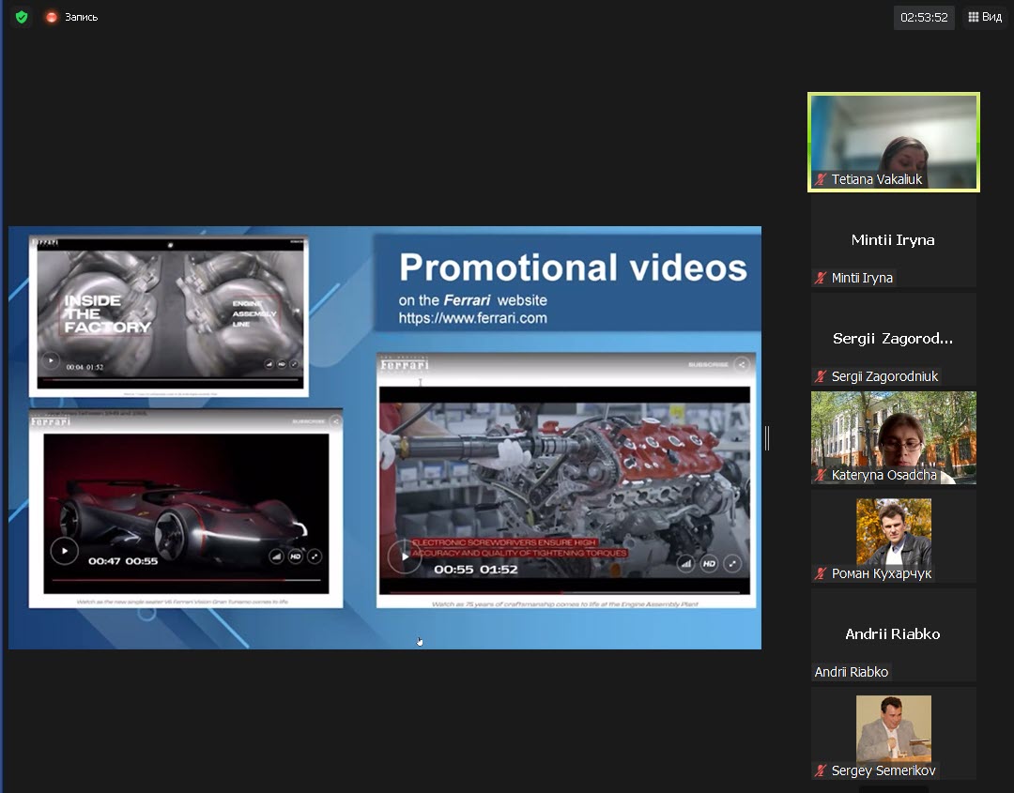Screen dimensions: 1014x793
Task: Toggle HD on the concept car video
Action: click(x=296, y=557)
